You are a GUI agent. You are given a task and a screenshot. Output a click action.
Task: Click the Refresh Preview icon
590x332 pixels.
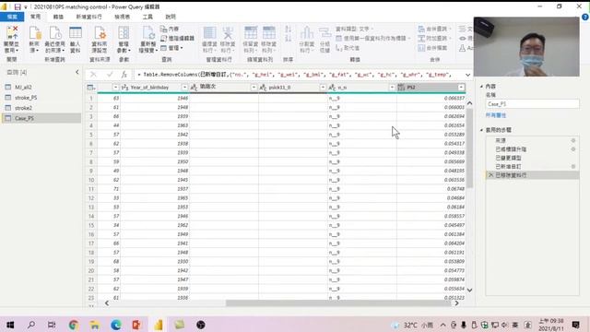pos(147,39)
